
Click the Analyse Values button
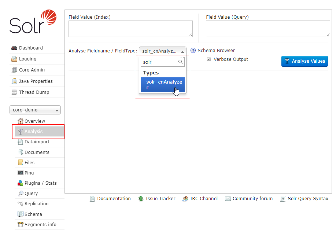[x=304, y=61]
